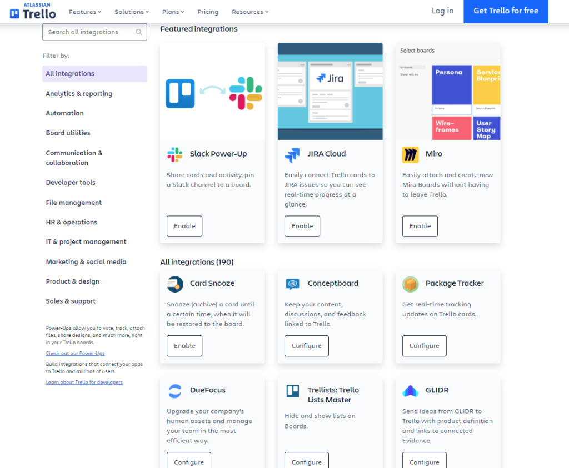
Task: Filter by File management
Action: click(x=74, y=202)
